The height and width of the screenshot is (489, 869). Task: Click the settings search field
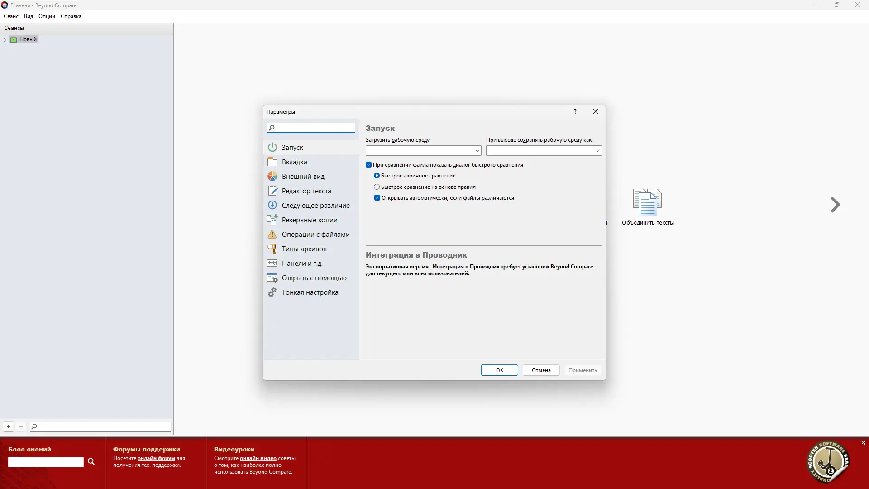coord(315,128)
